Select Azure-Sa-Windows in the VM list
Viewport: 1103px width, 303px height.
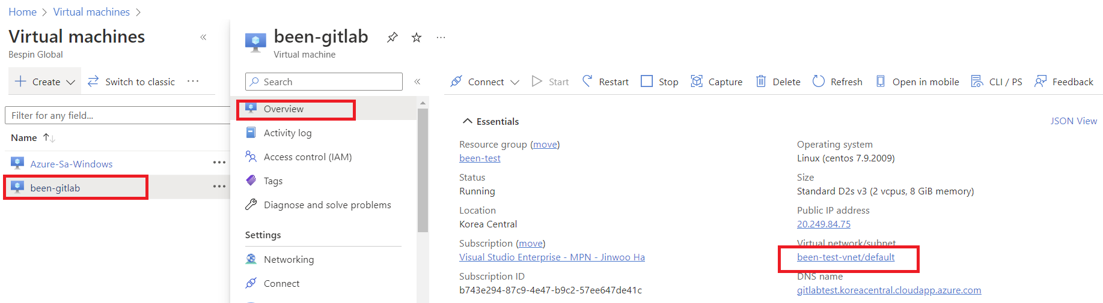coord(72,164)
